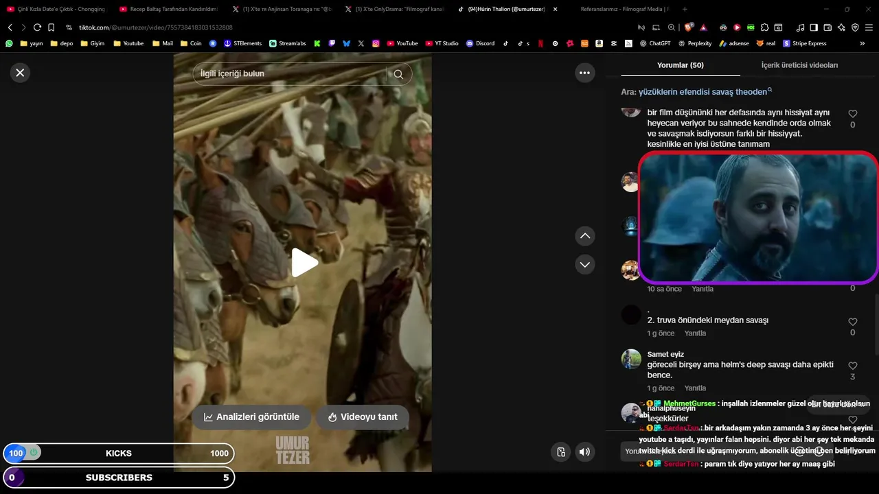This screenshot has height=494, width=879.
Task: Open a new browser tab with plus
Action: point(685,9)
